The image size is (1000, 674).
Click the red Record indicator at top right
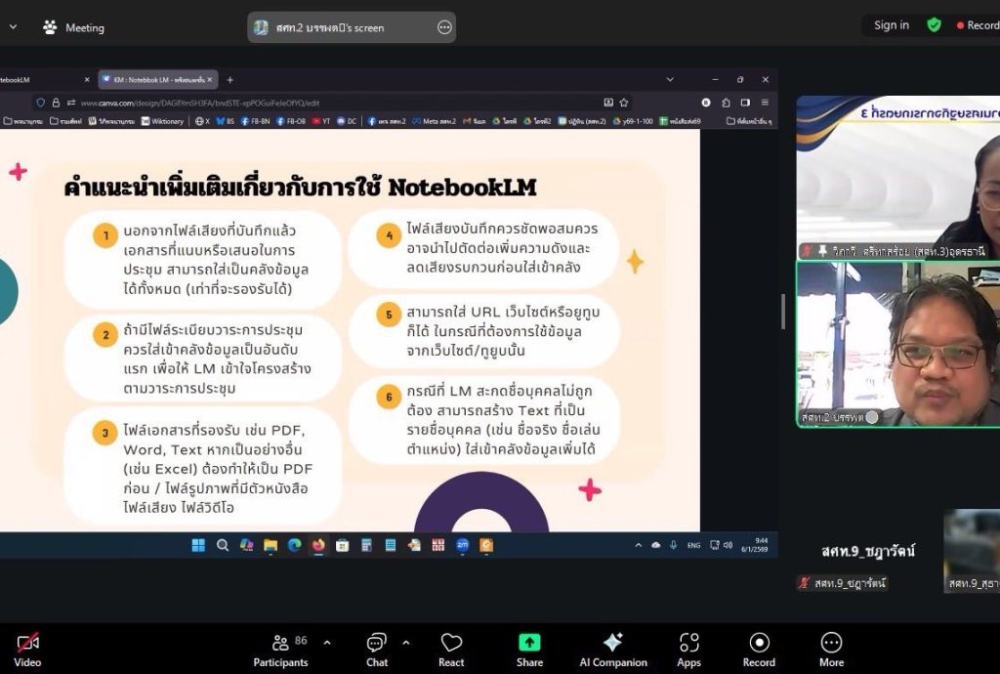978,25
